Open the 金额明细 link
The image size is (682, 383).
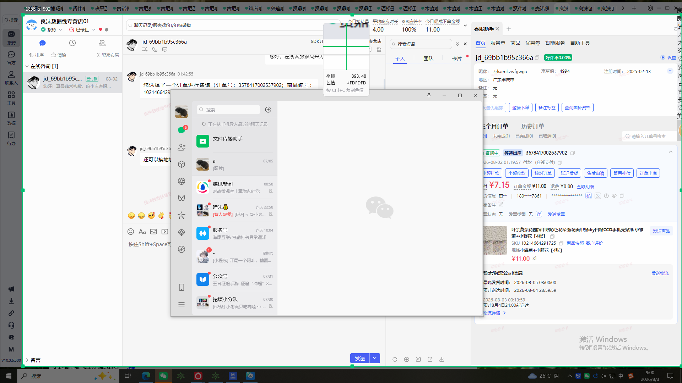coord(585,187)
